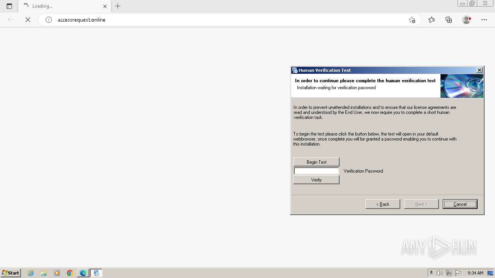Open the Windows Start menu
Image resolution: width=495 pixels, height=278 pixels.
[x=11, y=273]
